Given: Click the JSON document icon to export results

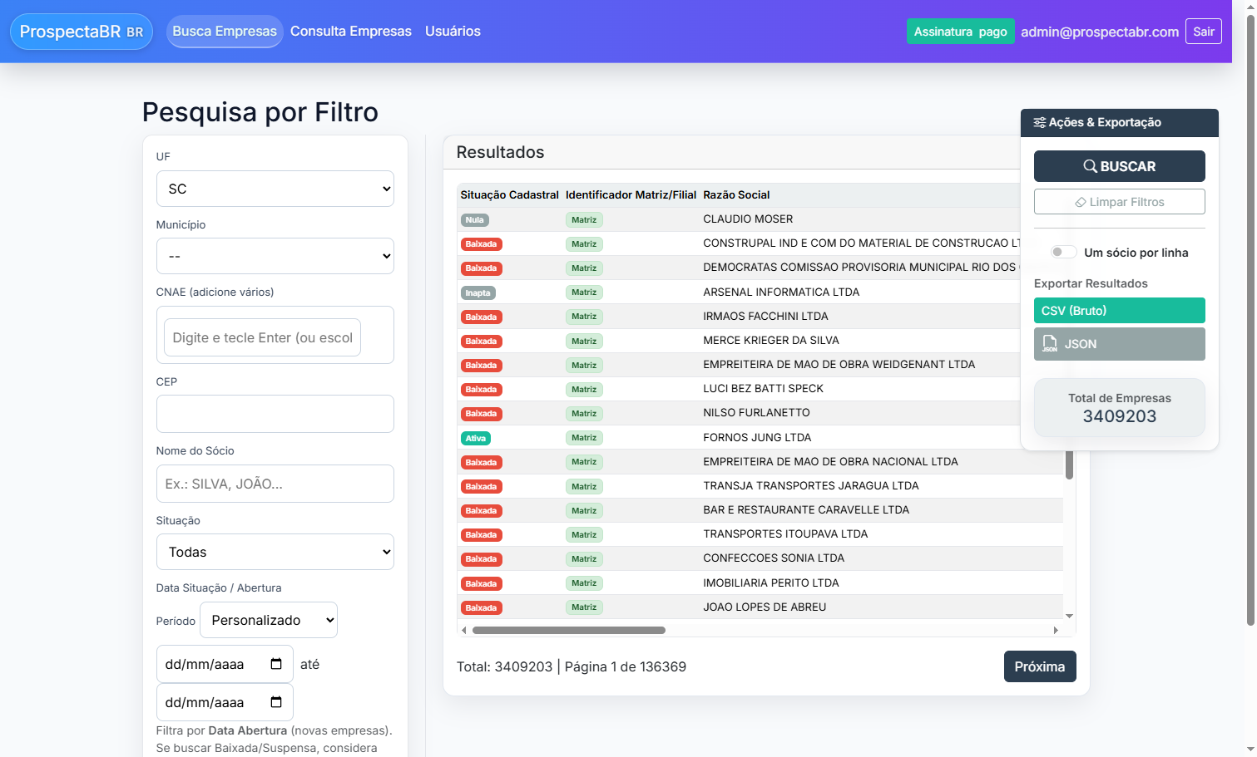Looking at the screenshot, I should tap(1050, 343).
